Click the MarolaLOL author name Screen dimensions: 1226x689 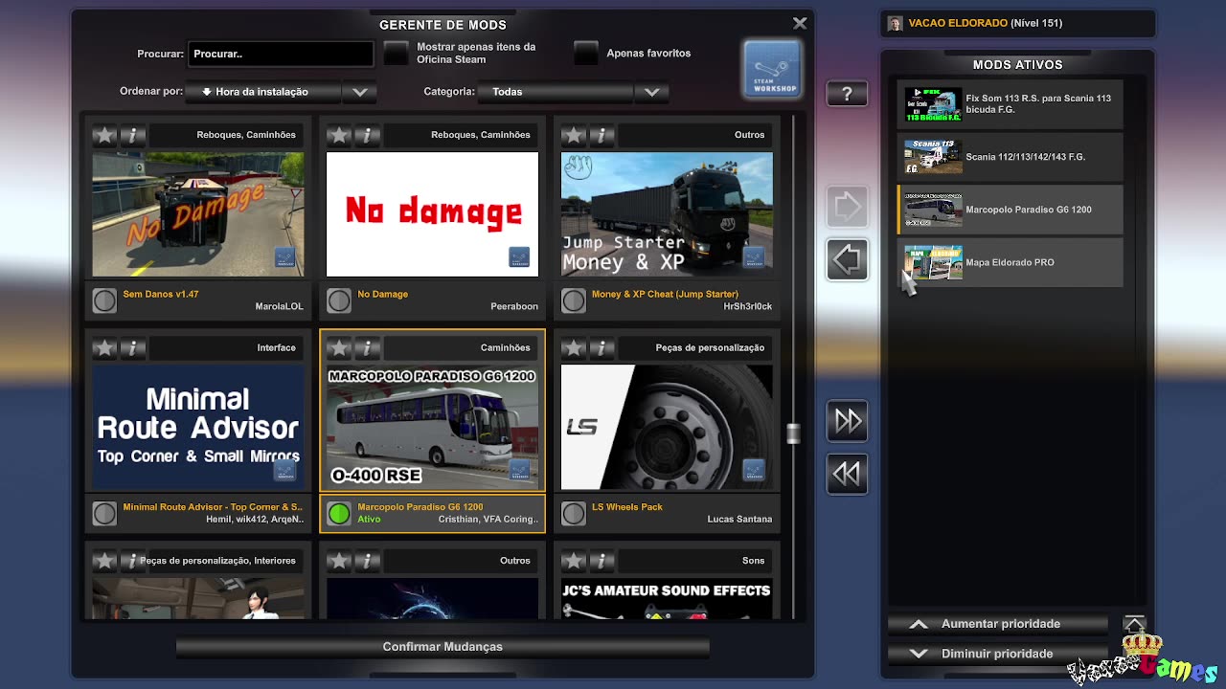click(279, 306)
